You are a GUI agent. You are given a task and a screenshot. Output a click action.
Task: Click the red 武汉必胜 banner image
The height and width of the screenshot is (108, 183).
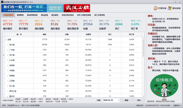77,8
